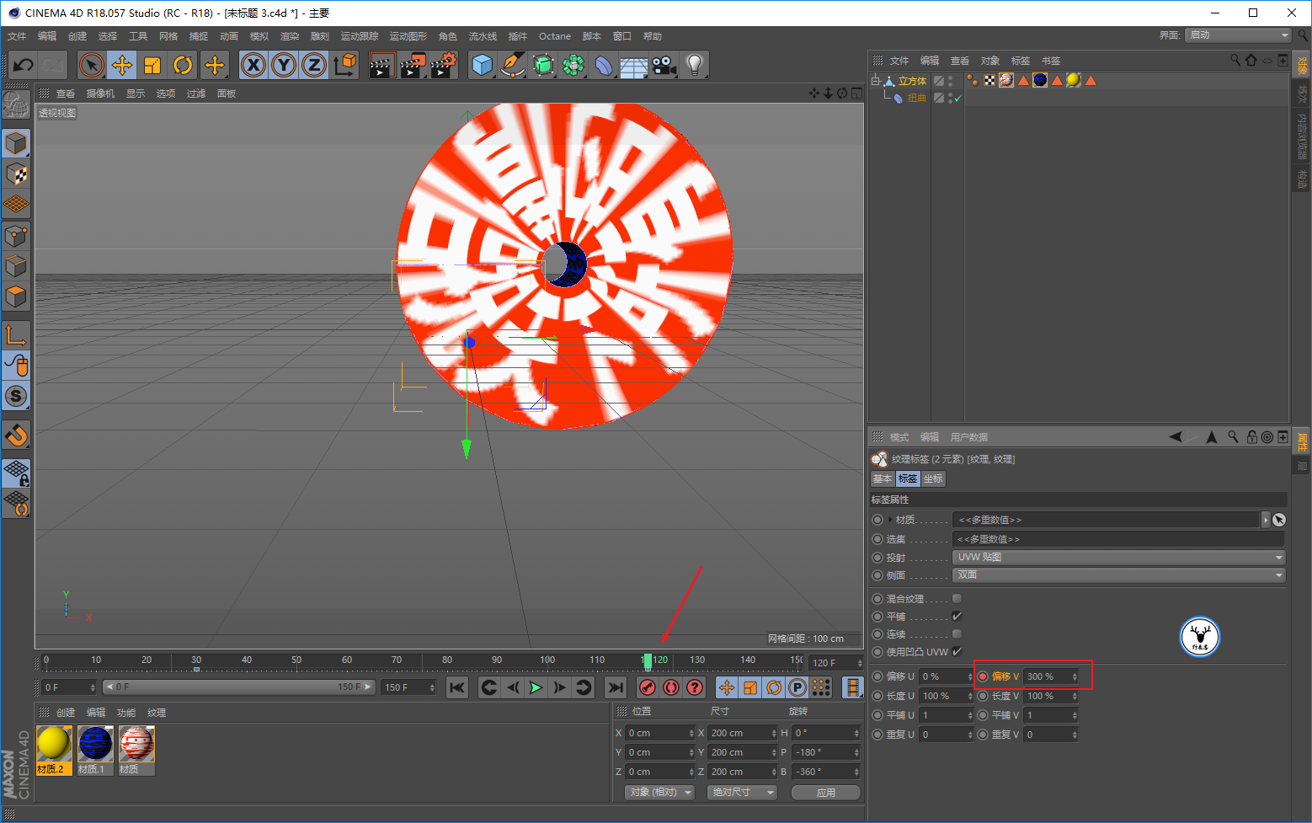Enable the axis tool L-shaped icon

(x=16, y=335)
